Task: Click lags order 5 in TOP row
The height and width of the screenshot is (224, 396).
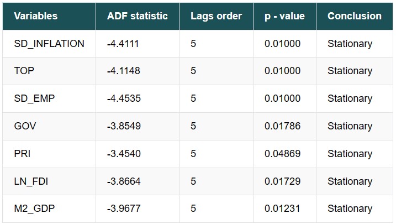Action: tap(193, 71)
